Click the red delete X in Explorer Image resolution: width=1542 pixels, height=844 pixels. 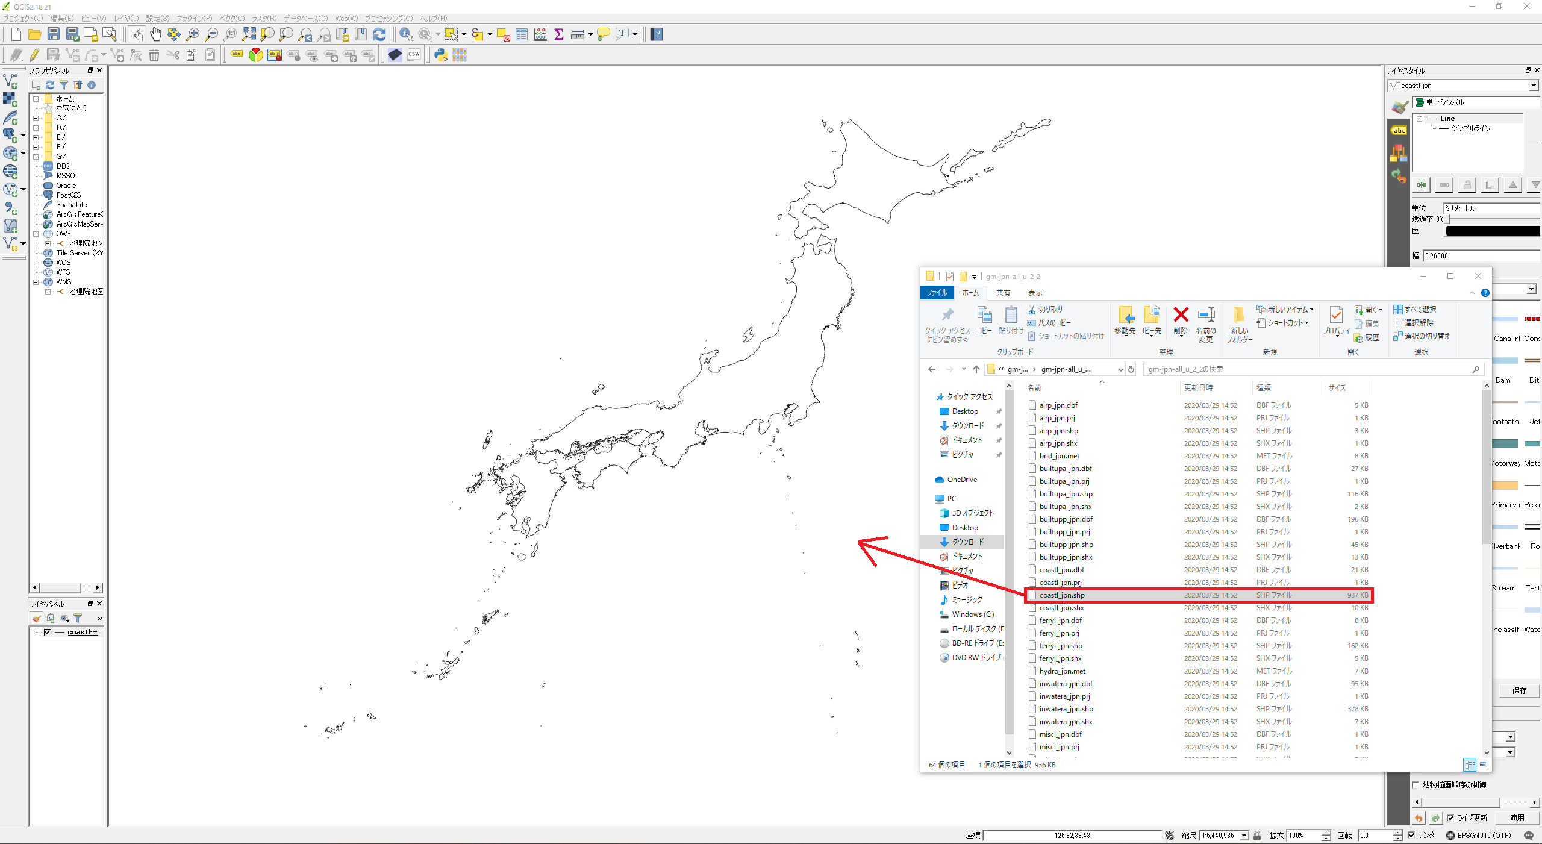[x=1181, y=315]
